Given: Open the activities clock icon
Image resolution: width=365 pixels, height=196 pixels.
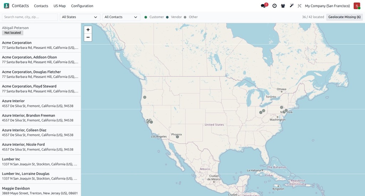Looking at the screenshot, I should tap(274, 6).
